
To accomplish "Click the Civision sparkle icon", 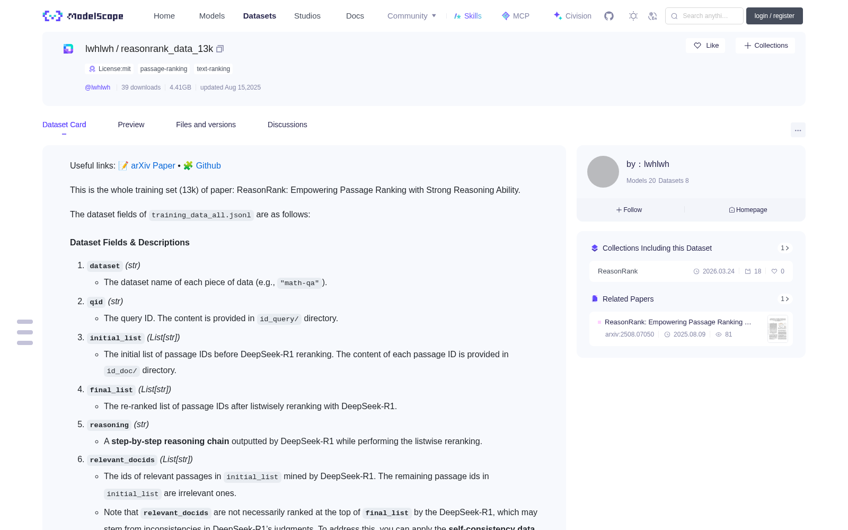I will [x=558, y=16].
